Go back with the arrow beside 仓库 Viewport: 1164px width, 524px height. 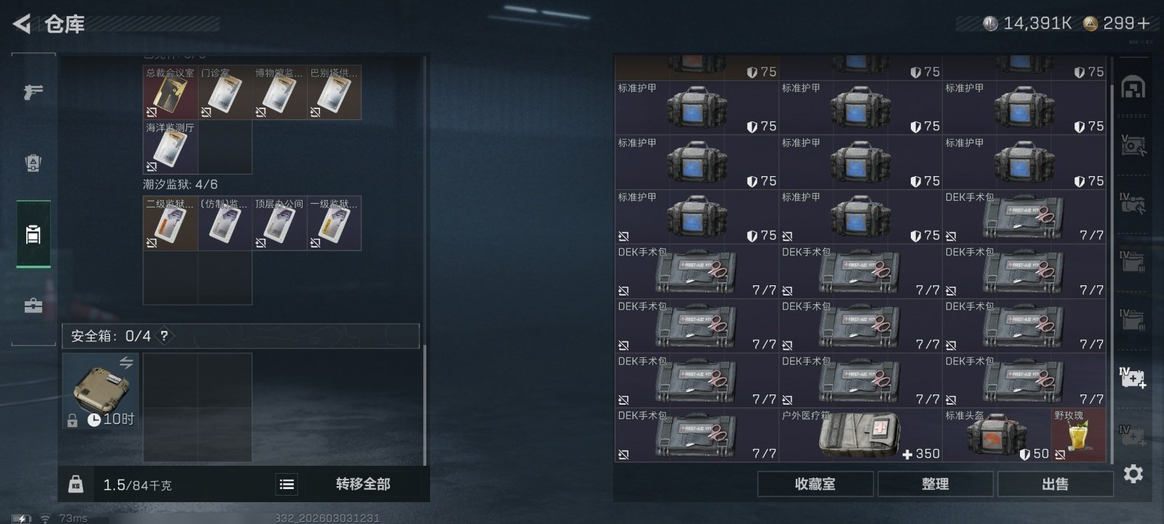click(x=22, y=24)
